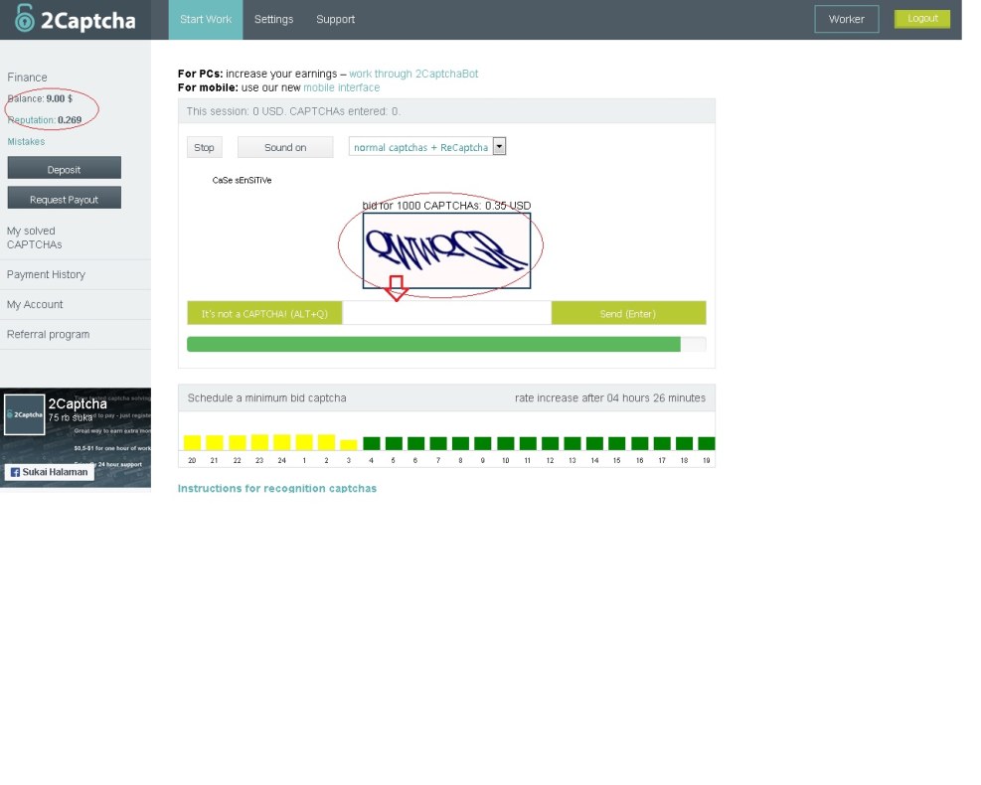Open 'Instructions for recognition captchas'
The image size is (981, 785).
276,488
